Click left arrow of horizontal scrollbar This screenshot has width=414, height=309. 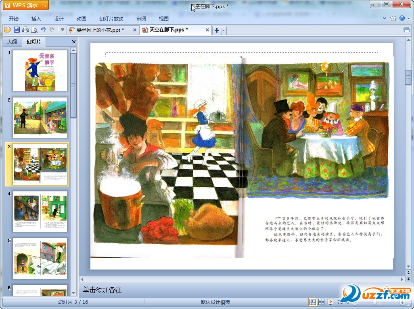tap(82, 279)
